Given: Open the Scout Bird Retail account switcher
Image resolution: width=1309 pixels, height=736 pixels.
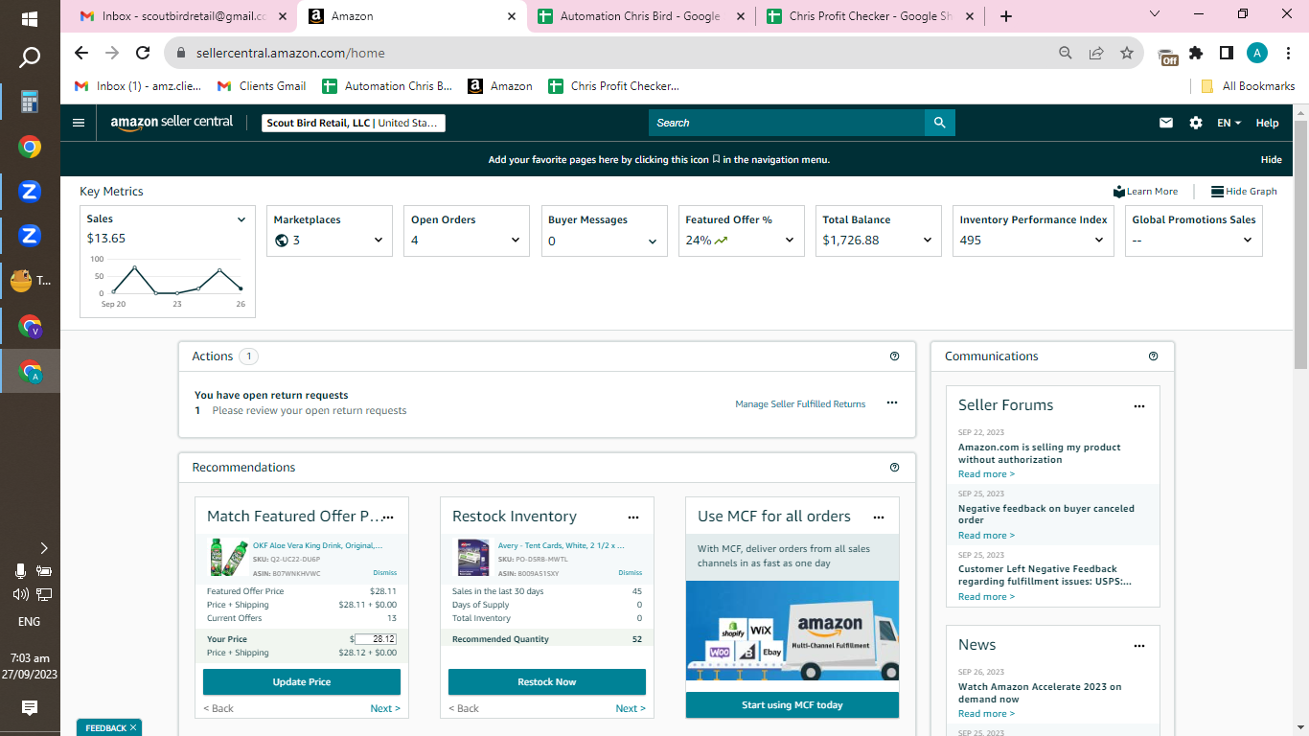Looking at the screenshot, I should (354, 123).
